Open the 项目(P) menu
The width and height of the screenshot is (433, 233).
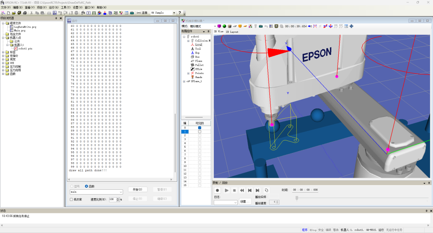42,8
